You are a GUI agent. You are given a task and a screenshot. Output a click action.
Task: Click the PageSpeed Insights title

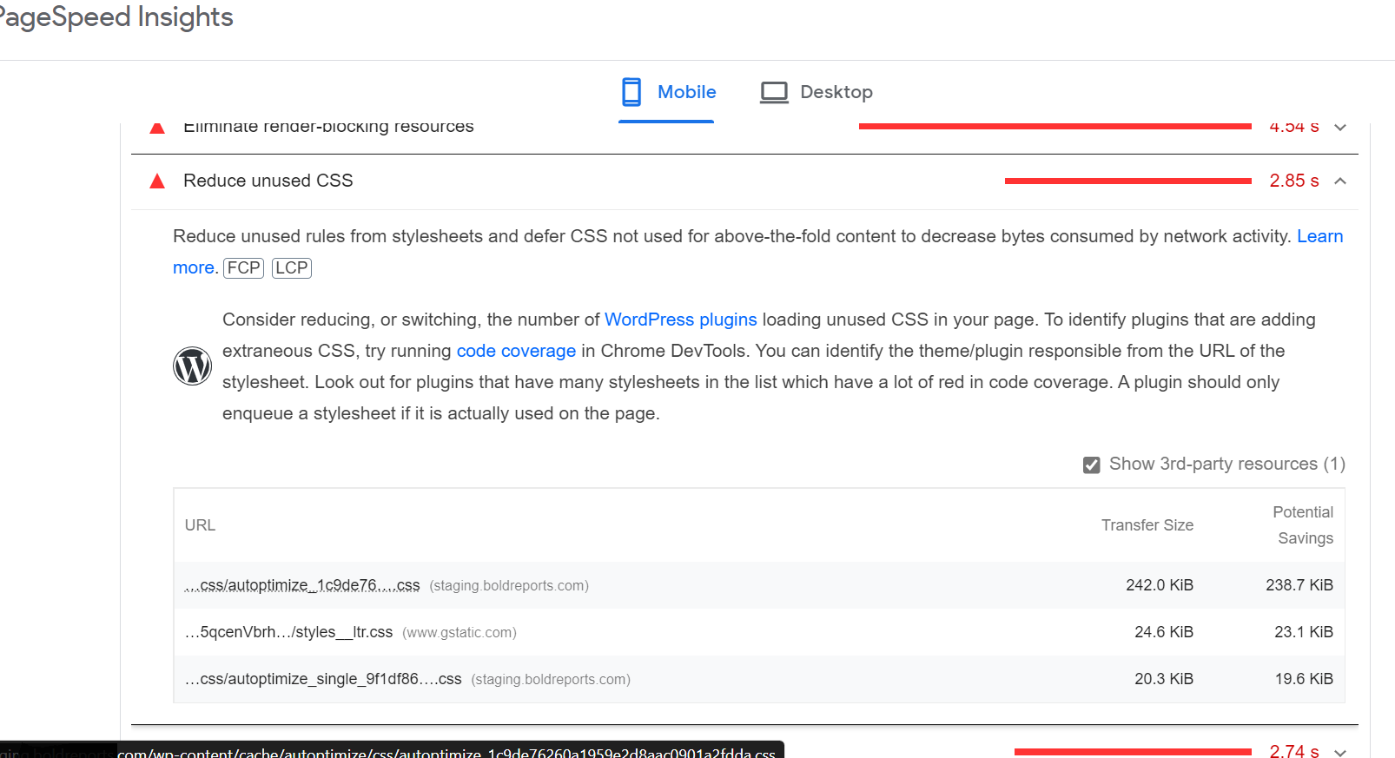coord(116,17)
